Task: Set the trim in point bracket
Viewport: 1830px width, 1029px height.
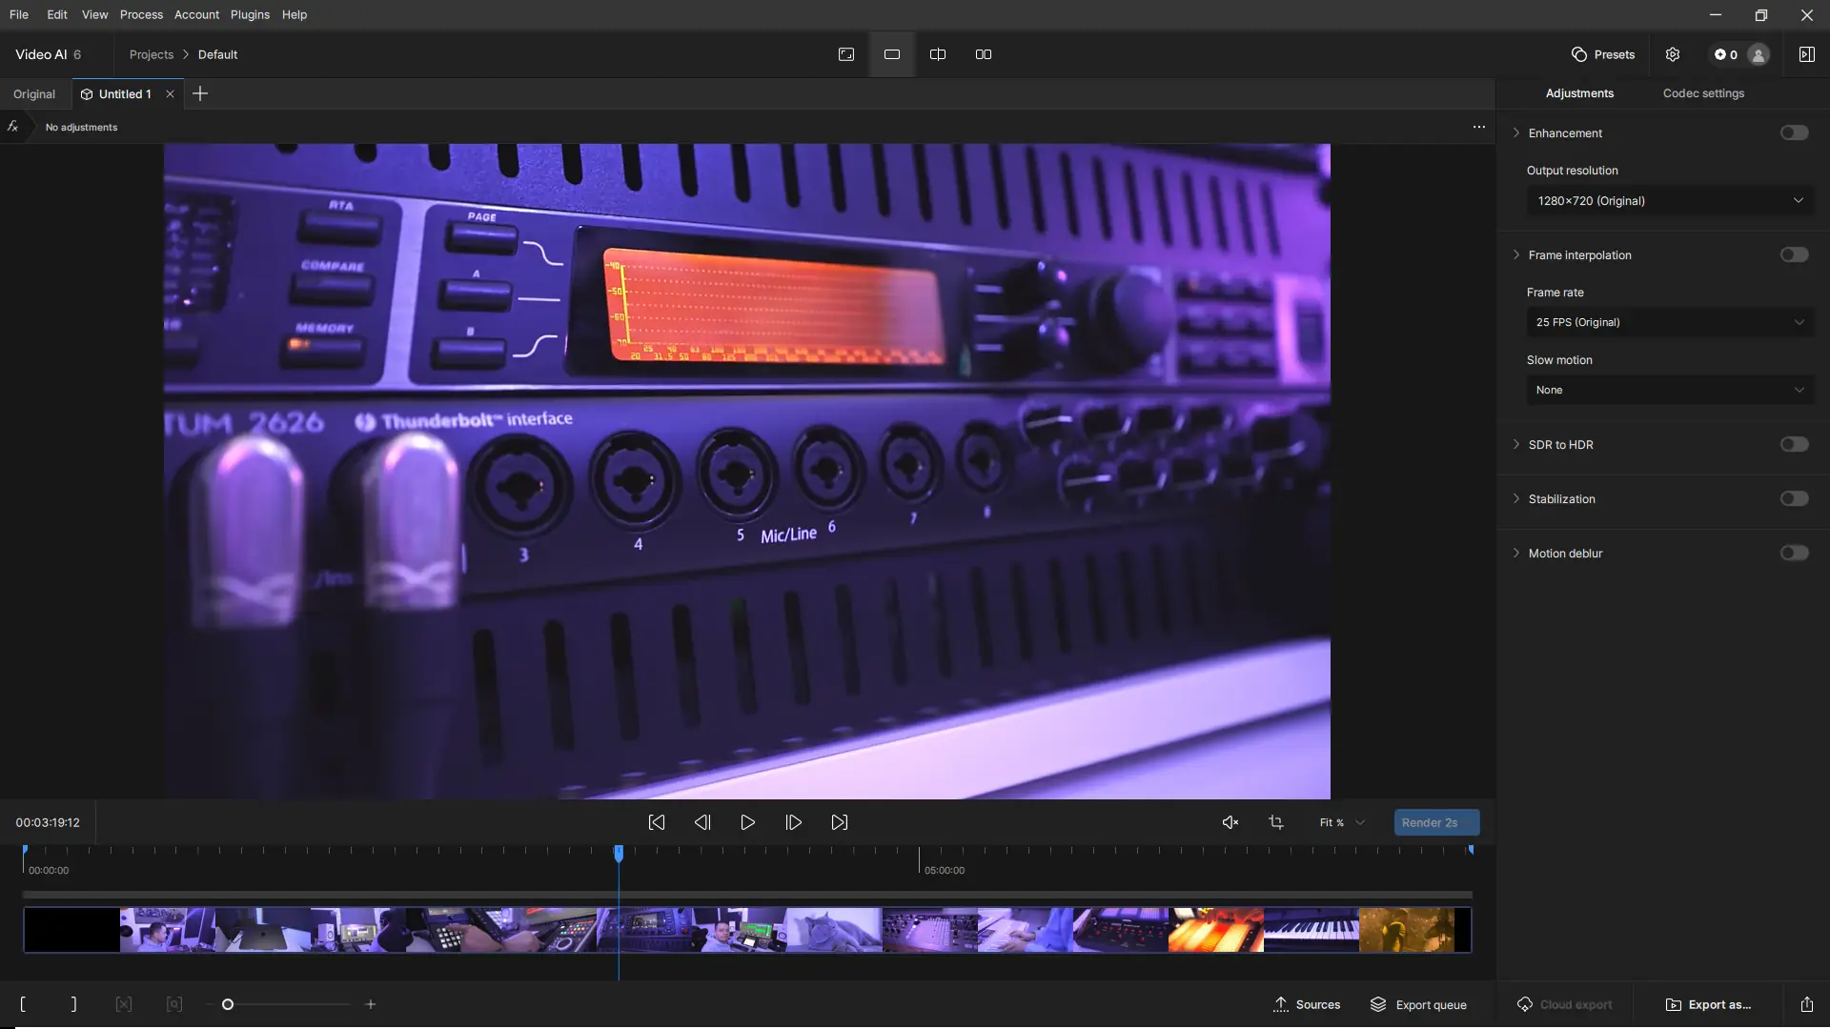Action: pos(23,1004)
